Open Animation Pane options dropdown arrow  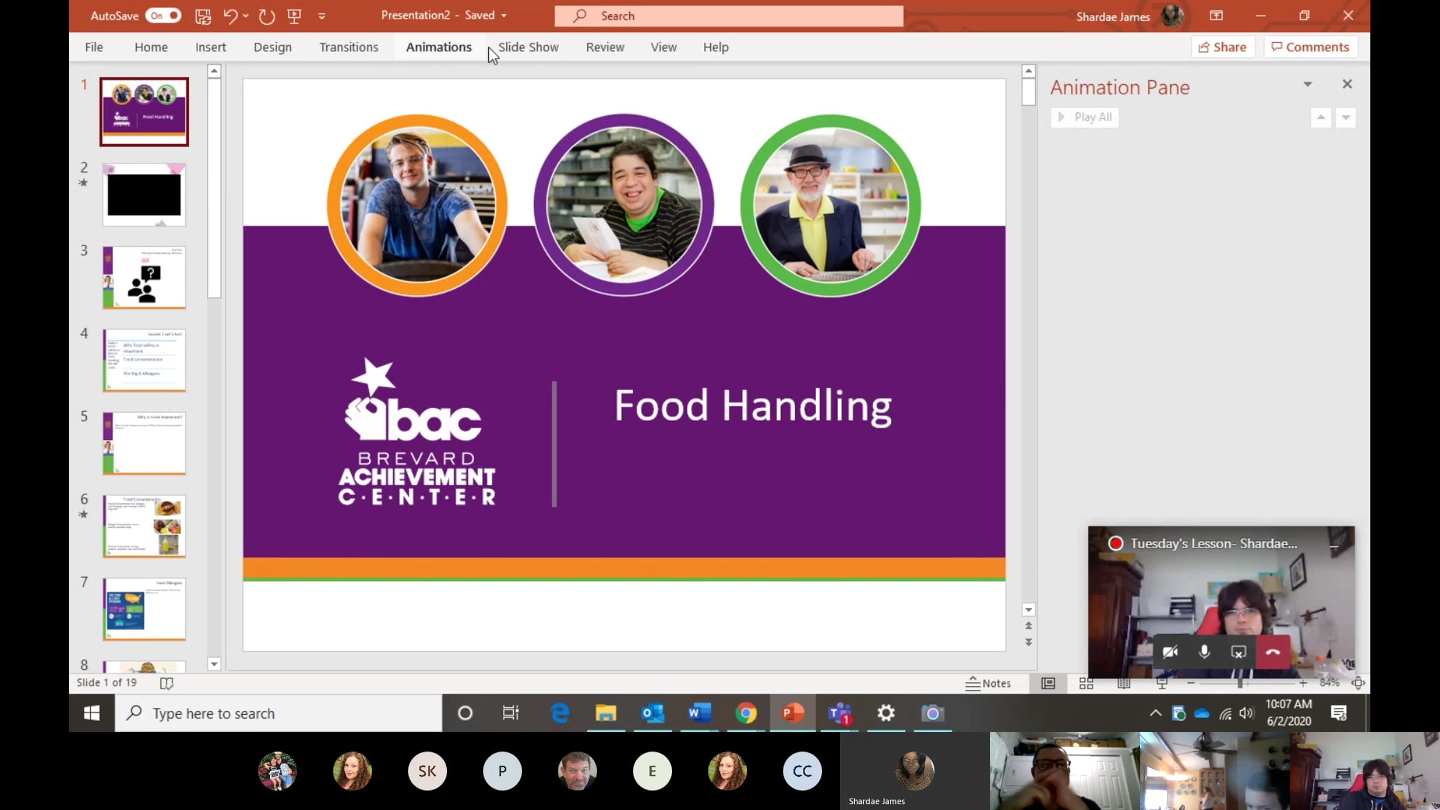tap(1307, 85)
